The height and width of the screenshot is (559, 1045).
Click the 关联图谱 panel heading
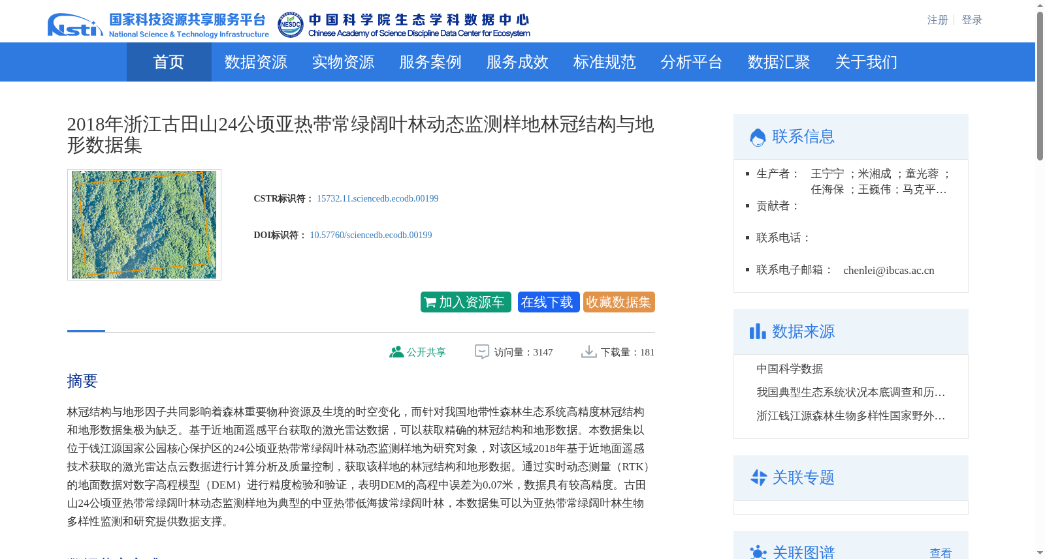803,552
